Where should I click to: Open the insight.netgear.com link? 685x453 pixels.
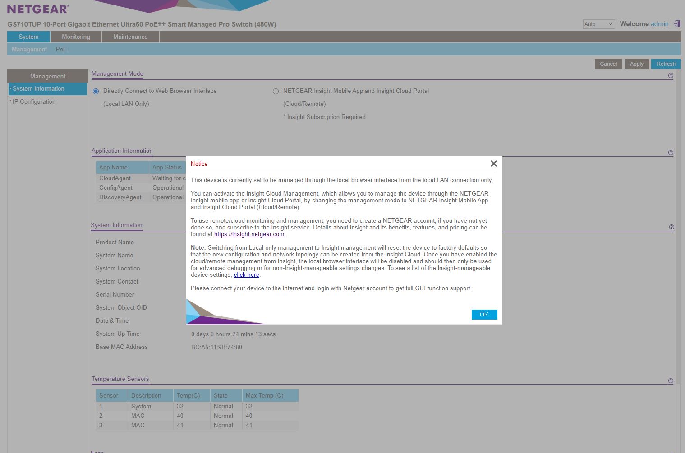click(249, 234)
